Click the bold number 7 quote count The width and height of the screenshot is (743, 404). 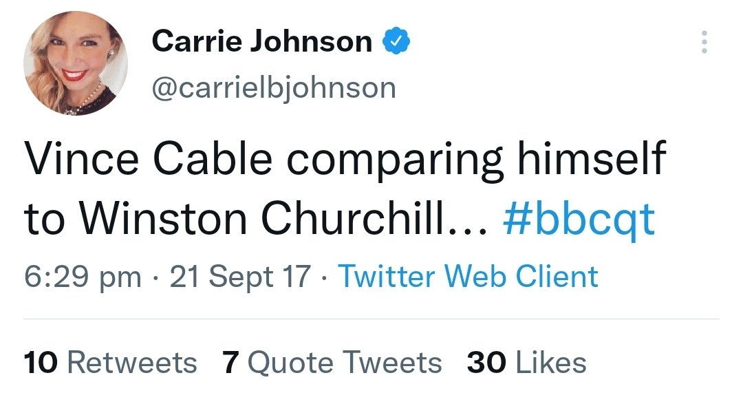click(230, 363)
